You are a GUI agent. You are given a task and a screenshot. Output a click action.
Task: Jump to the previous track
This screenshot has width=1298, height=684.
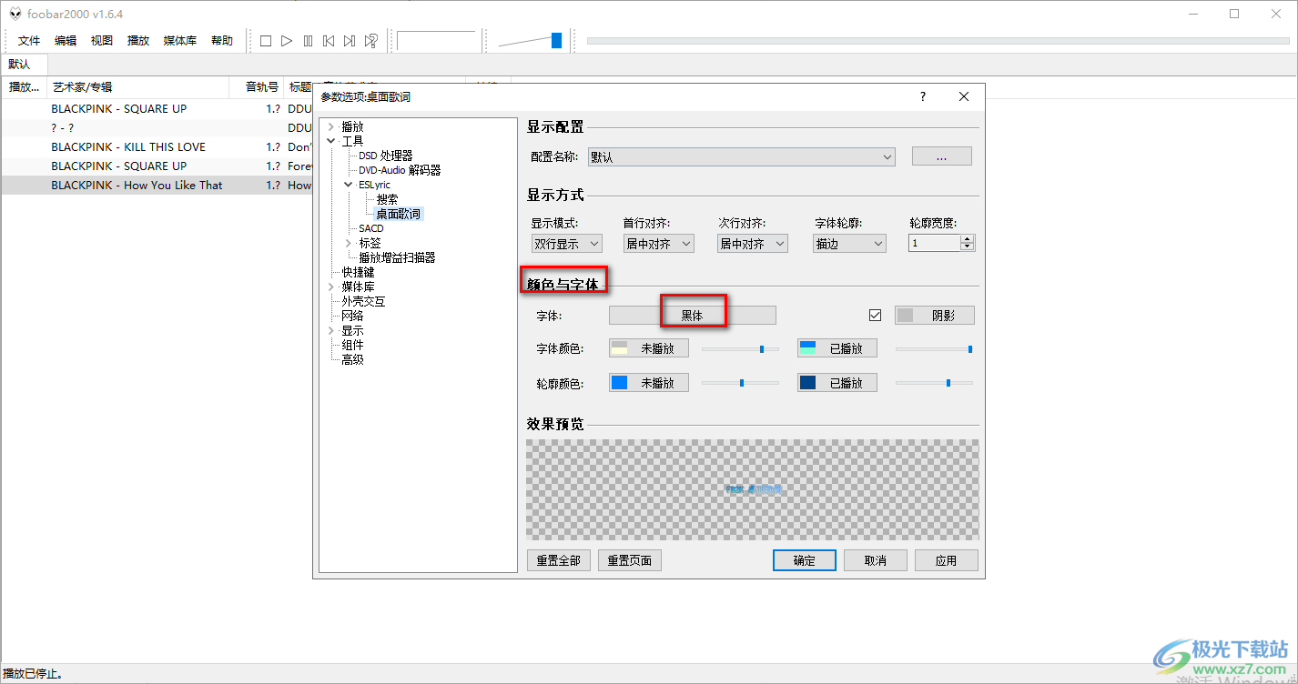coord(329,41)
